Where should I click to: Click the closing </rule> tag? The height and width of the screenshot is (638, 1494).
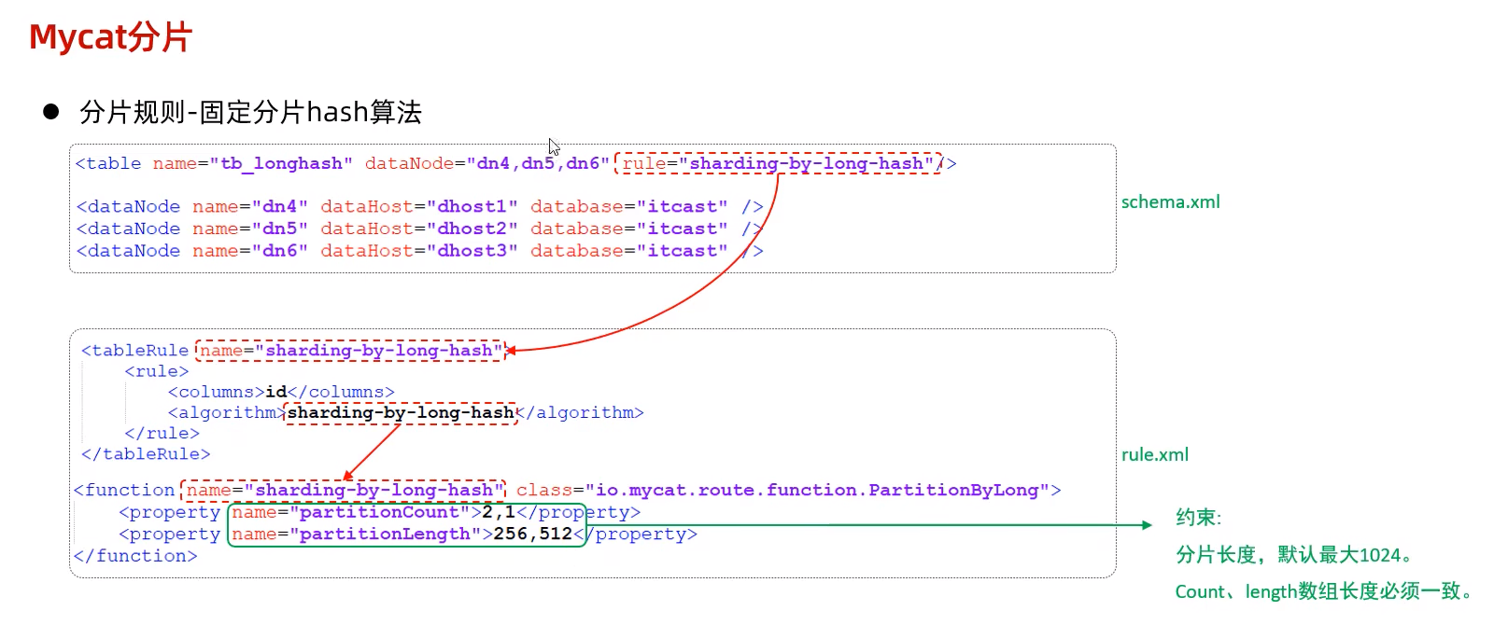pos(162,433)
